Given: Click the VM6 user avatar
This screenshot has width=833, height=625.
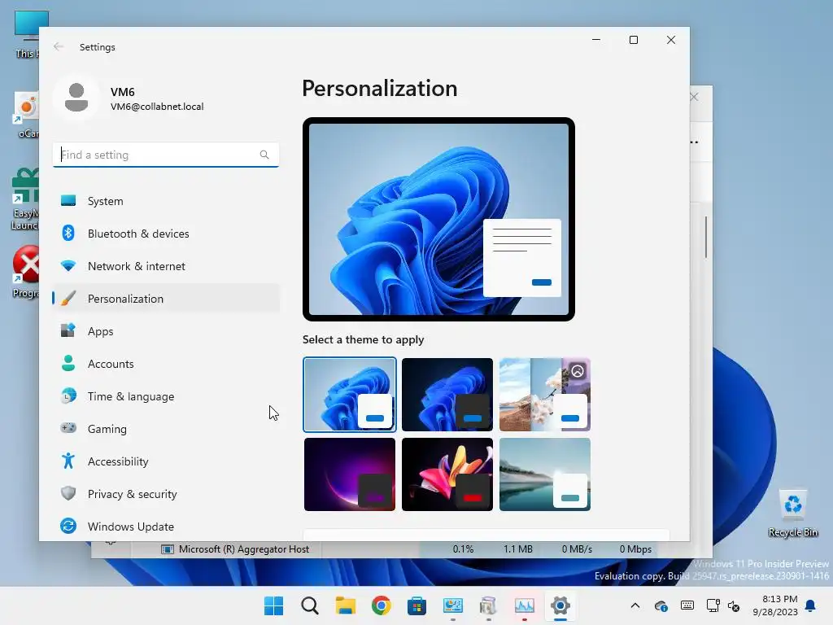Looking at the screenshot, I should [76, 98].
